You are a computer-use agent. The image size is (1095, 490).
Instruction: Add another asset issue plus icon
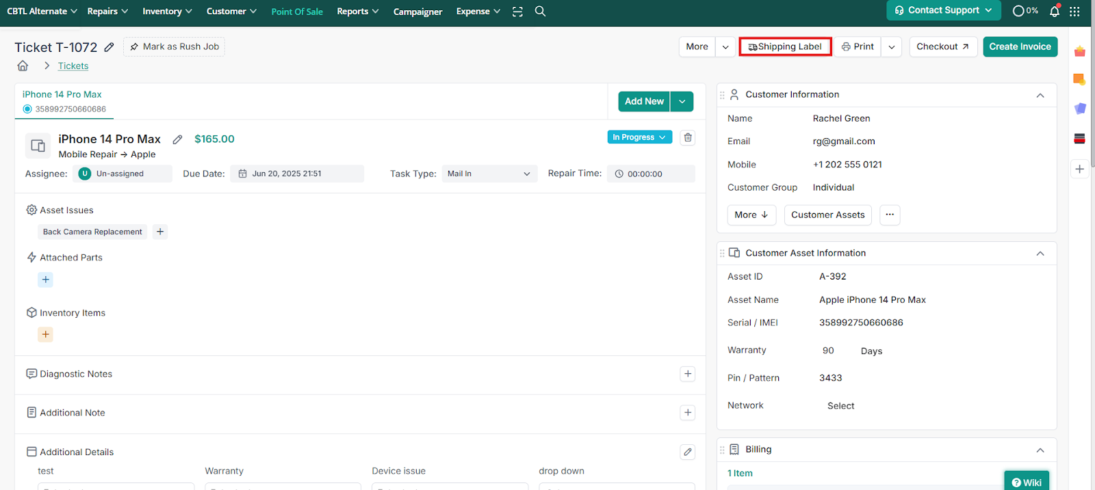pyautogui.click(x=160, y=232)
